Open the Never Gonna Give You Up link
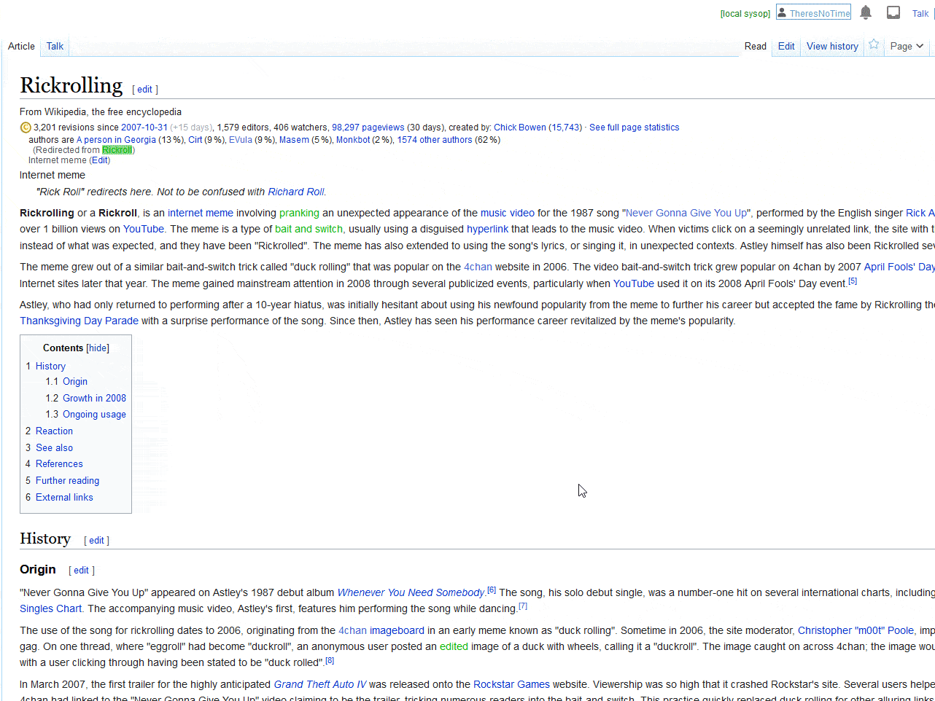935x701 pixels. pos(686,213)
